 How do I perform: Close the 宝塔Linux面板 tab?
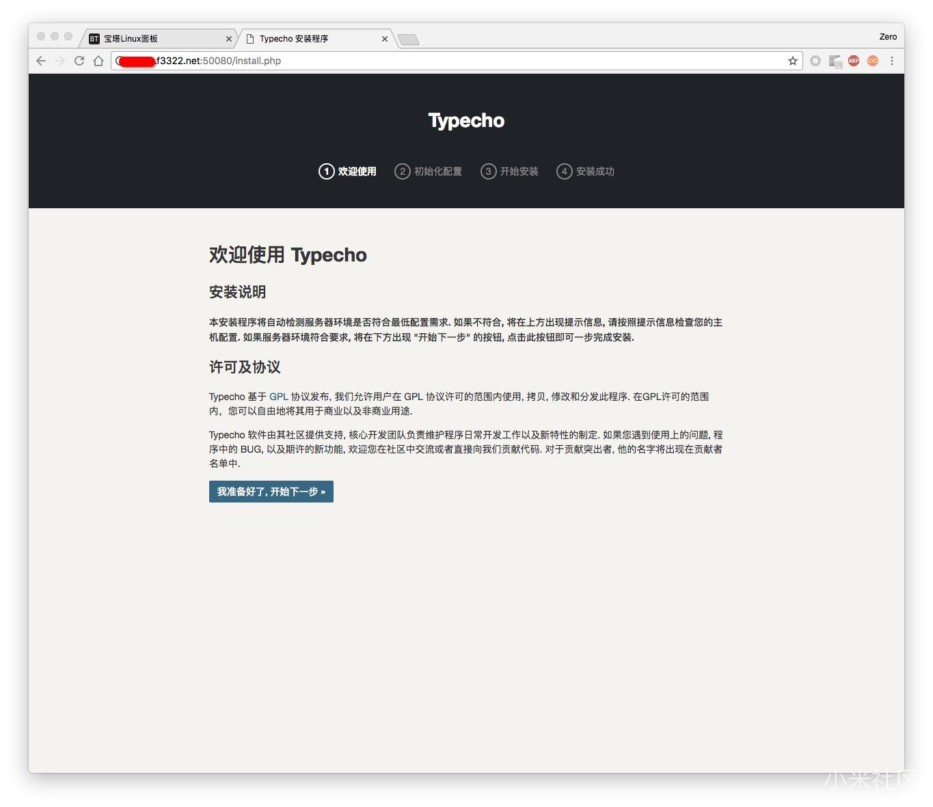pyautogui.click(x=229, y=39)
